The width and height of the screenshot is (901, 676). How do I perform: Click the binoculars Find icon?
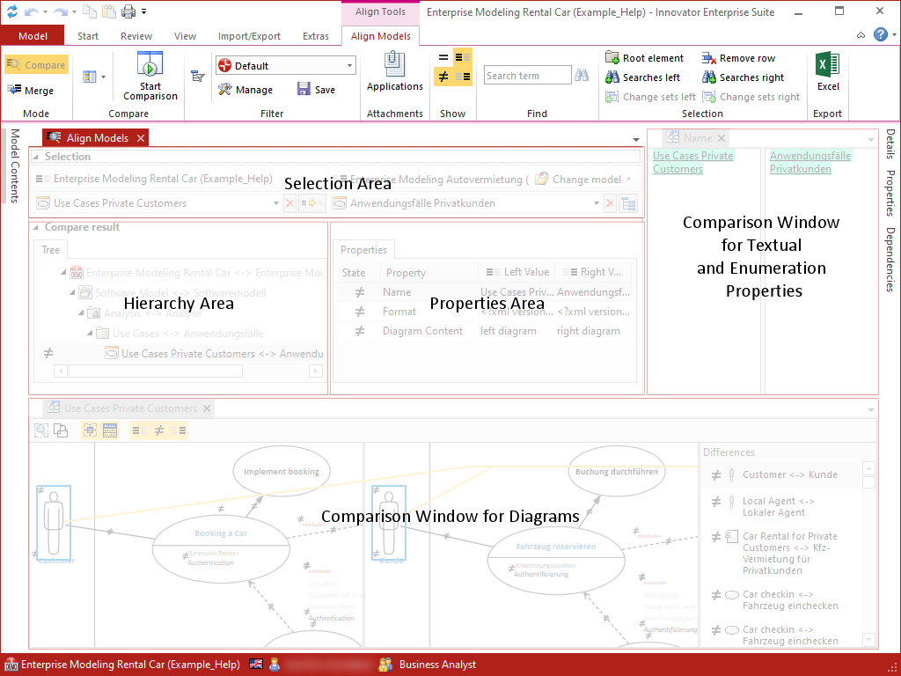pyautogui.click(x=582, y=76)
